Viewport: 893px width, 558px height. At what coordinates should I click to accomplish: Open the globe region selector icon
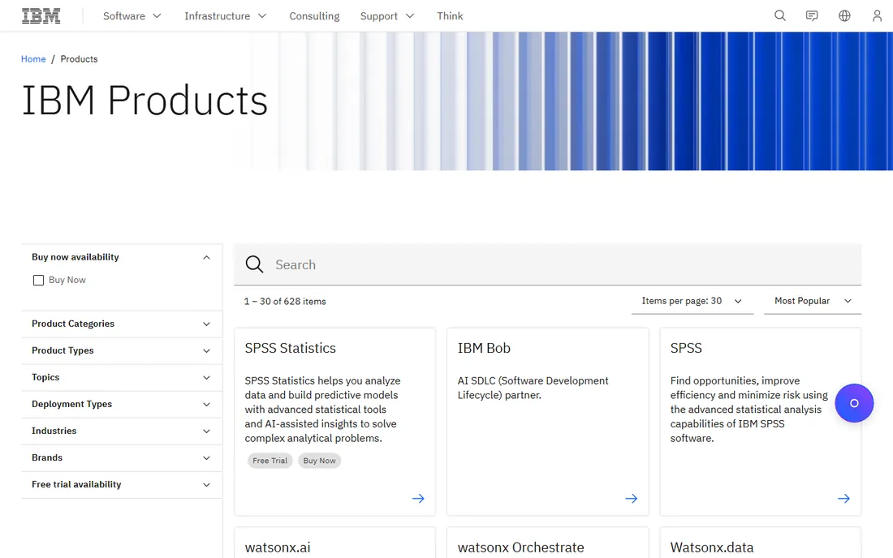pyautogui.click(x=844, y=16)
